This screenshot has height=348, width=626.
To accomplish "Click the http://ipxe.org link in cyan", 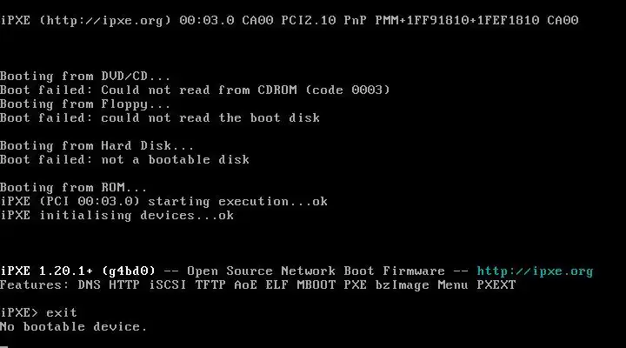I will 535,271.
